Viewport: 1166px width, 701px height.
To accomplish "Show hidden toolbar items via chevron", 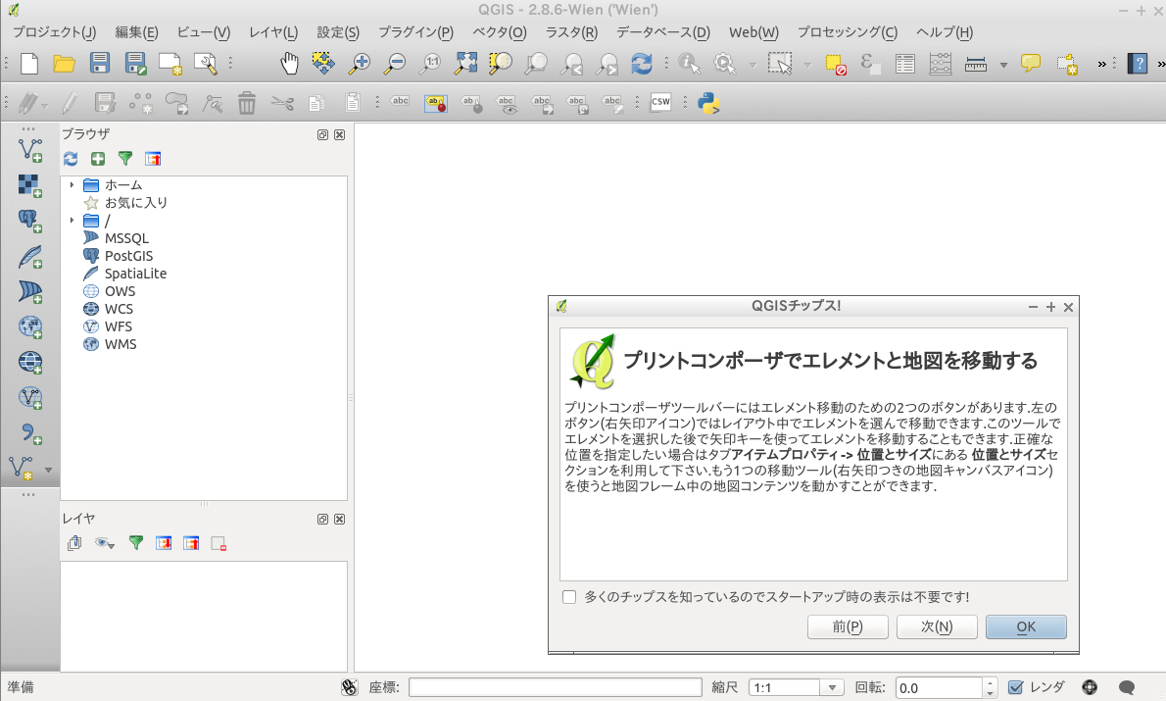I will point(1101,65).
